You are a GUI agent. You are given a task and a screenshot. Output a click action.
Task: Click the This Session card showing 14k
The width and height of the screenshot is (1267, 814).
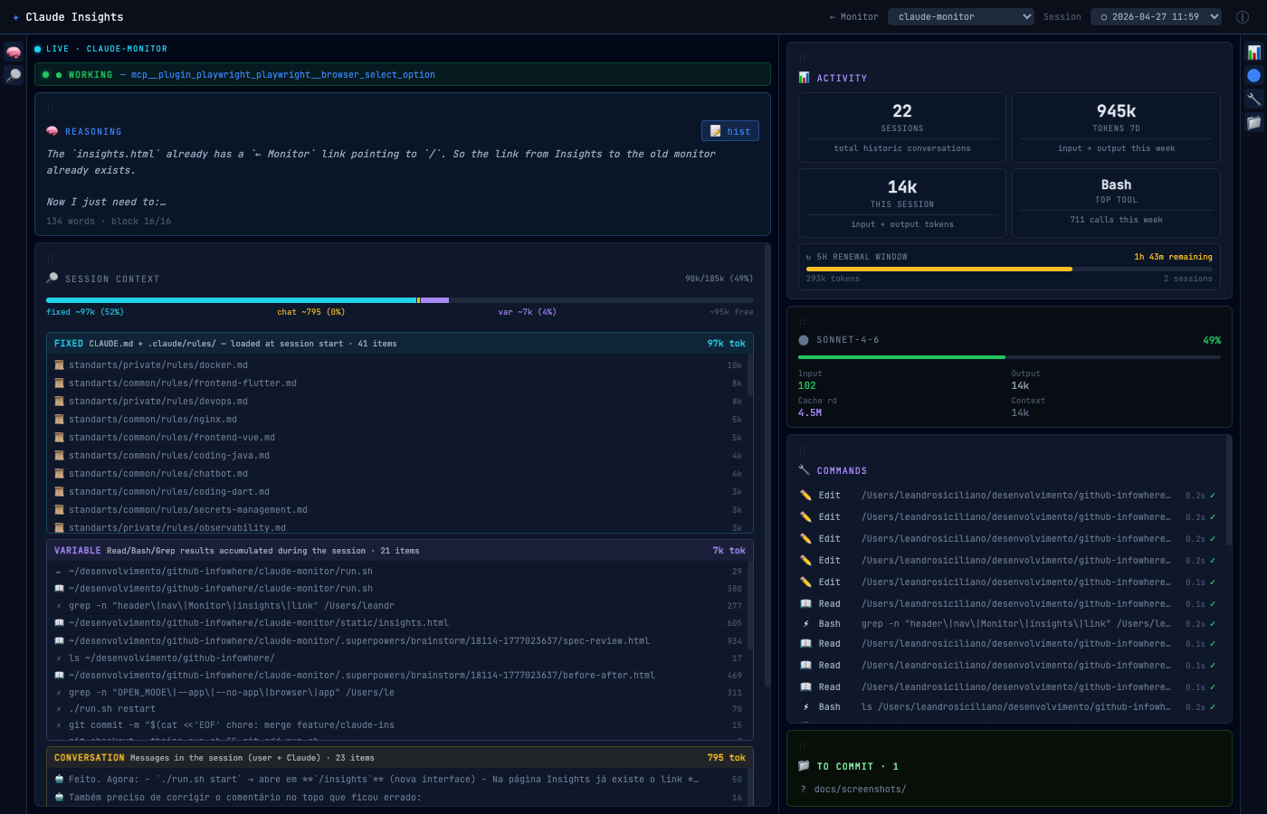click(x=902, y=203)
